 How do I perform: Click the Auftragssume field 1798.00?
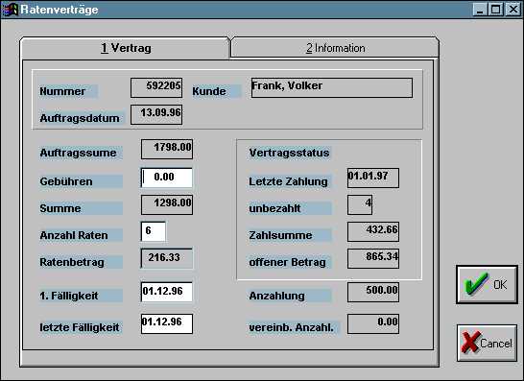[167, 149]
